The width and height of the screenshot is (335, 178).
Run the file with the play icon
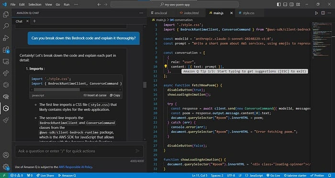(x=316, y=13)
